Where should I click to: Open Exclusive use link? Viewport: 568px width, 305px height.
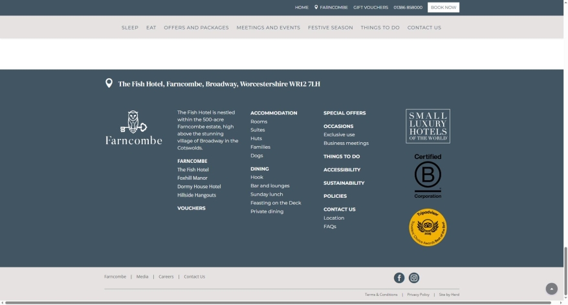coord(339,134)
